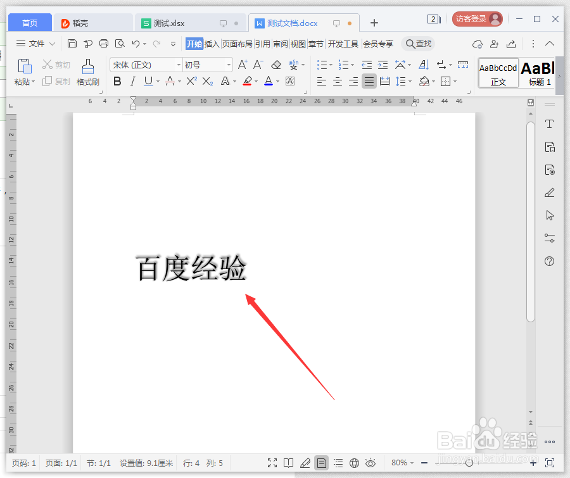Switch to the 页面布局 ribbon tab
570x478 pixels.
(x=237, y=44)
